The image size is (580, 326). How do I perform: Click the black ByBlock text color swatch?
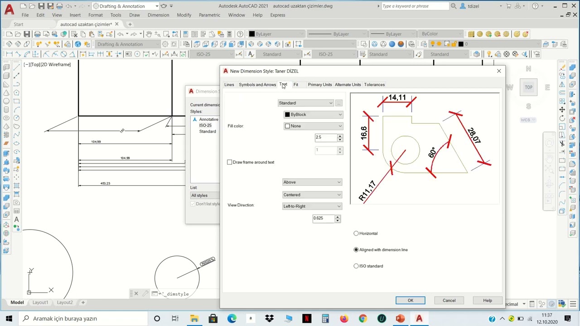point(287,115)
